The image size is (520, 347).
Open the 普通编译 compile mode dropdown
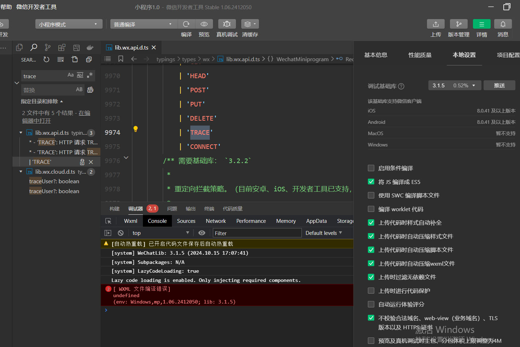(x=144, y=24)
